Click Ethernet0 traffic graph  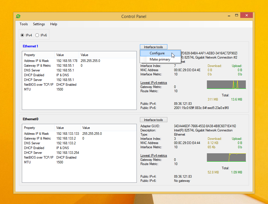[226, 157]
